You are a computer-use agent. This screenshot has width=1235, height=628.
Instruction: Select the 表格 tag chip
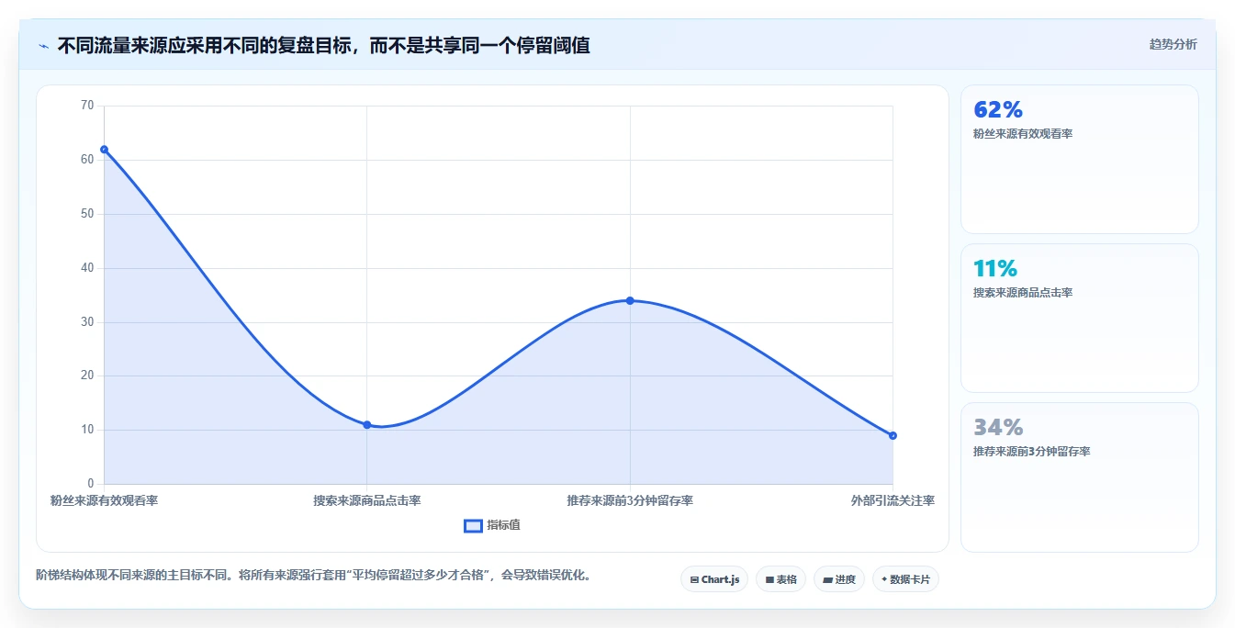780,579
